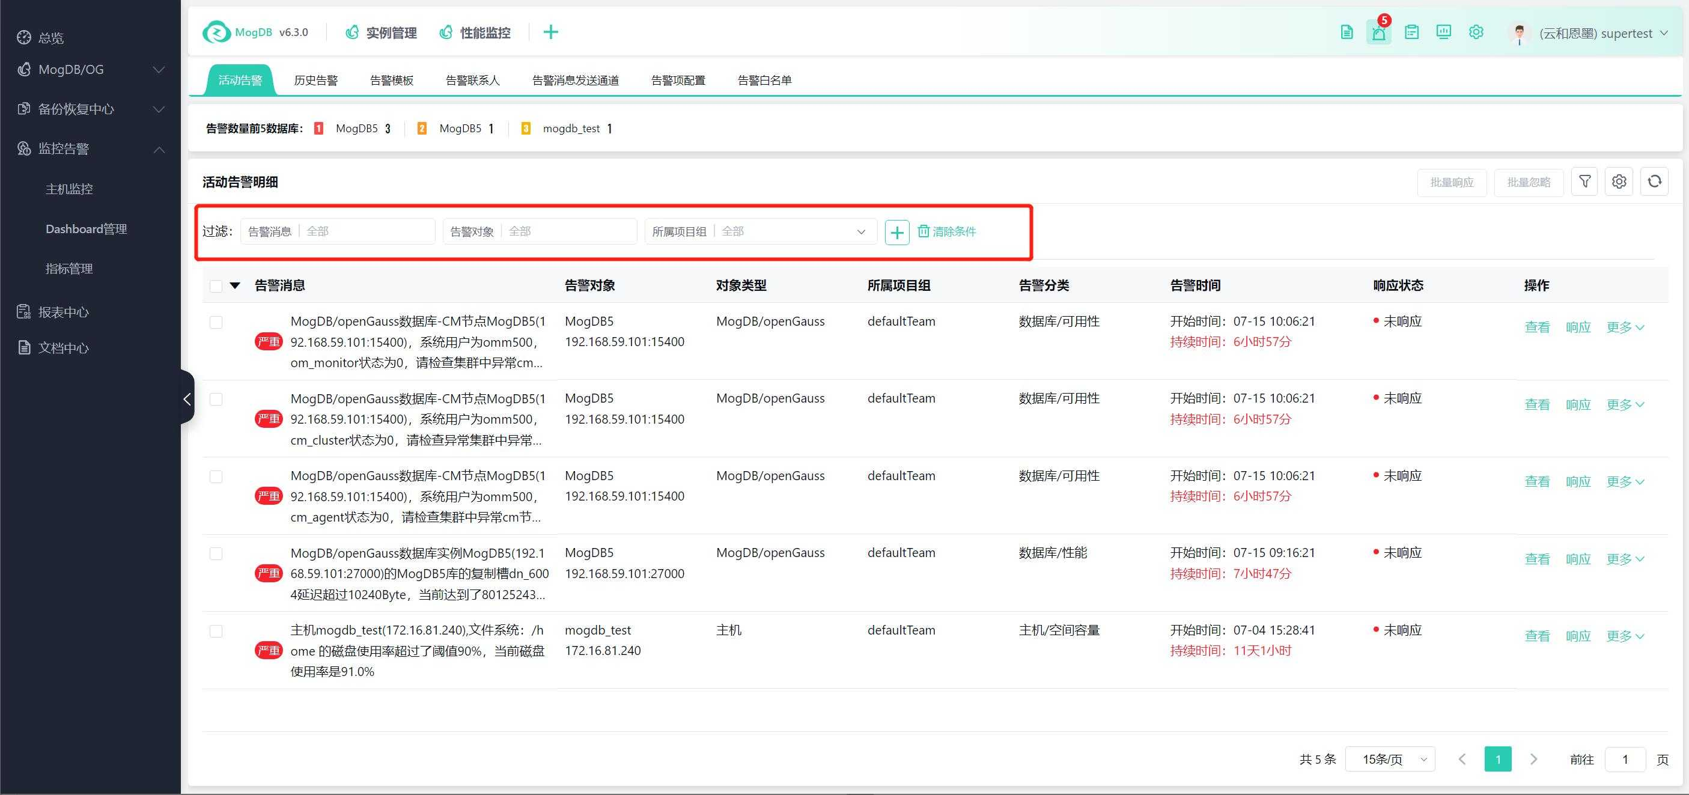The width and height of the screenshot is (1689, 795).
Task: Click the MogDB logo icon
Action: pos(216,32)
